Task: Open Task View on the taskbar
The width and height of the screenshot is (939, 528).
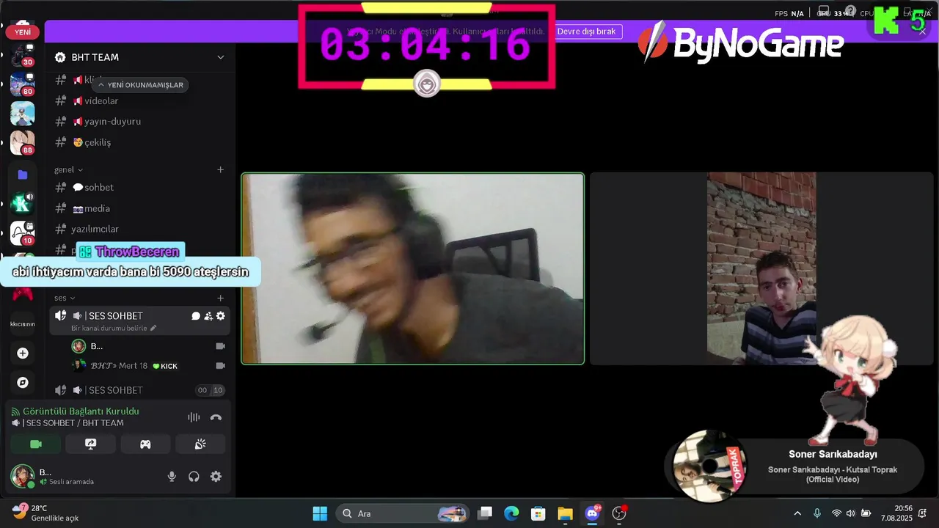Action: point(485,513)
